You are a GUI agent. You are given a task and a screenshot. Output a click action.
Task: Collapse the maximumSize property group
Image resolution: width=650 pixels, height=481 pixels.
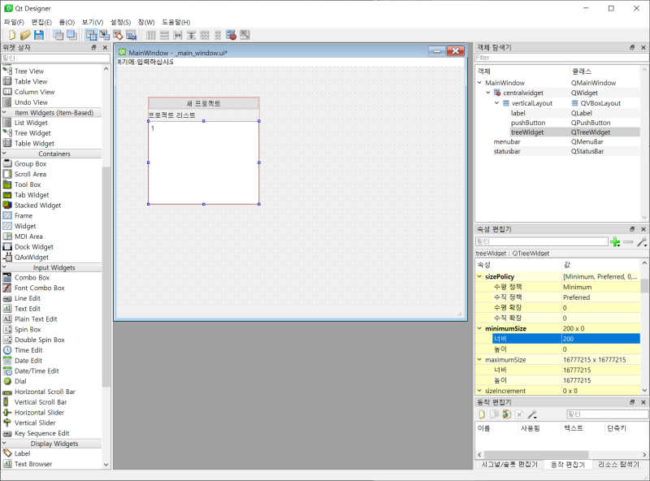click(x=479, y=359)
